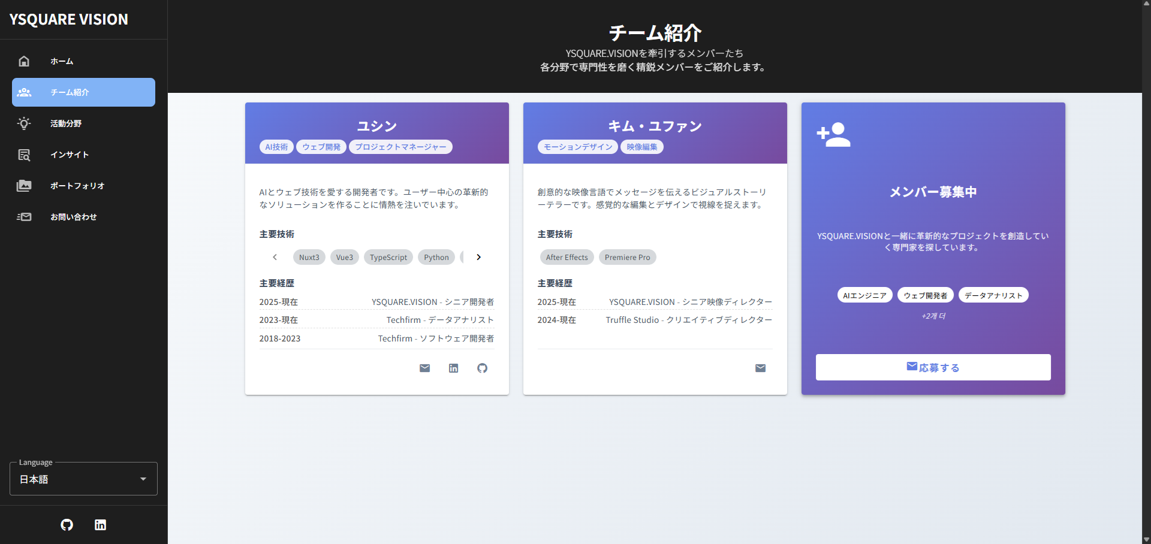Click LinkedIn icon on ユシン card
The image size is (1151, 544).
click(453, 368)
